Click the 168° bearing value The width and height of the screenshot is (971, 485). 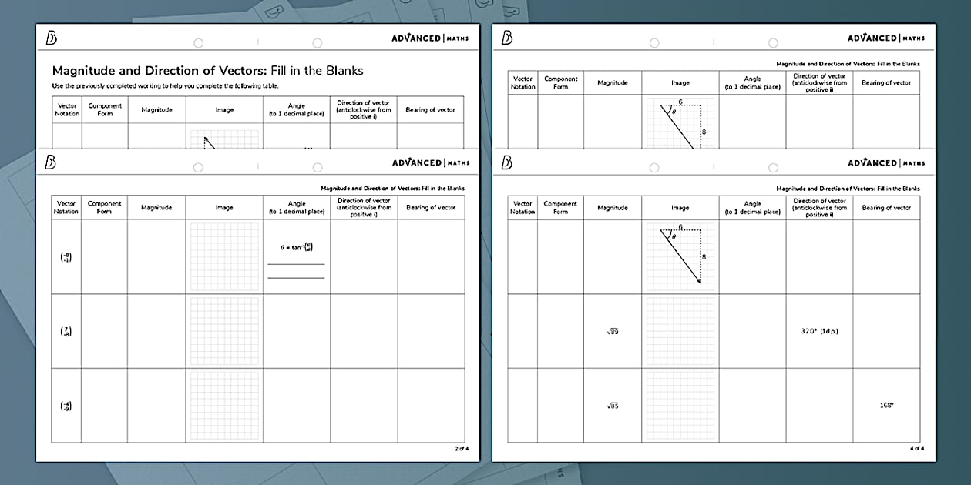(886, 405)
